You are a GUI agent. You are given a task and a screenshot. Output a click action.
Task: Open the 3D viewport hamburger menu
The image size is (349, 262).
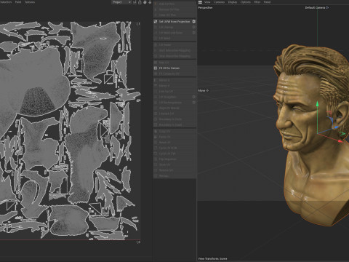click(200, 2)
